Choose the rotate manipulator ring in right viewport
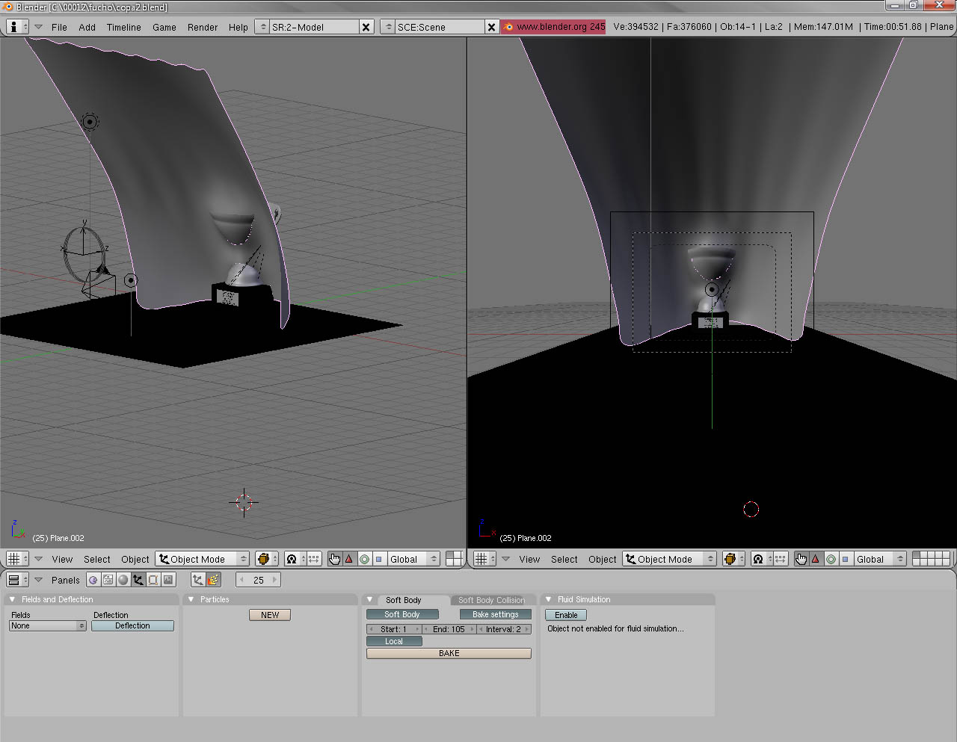Image resolution: width=957 pixels, height=742 pixels. pos(831,559)
